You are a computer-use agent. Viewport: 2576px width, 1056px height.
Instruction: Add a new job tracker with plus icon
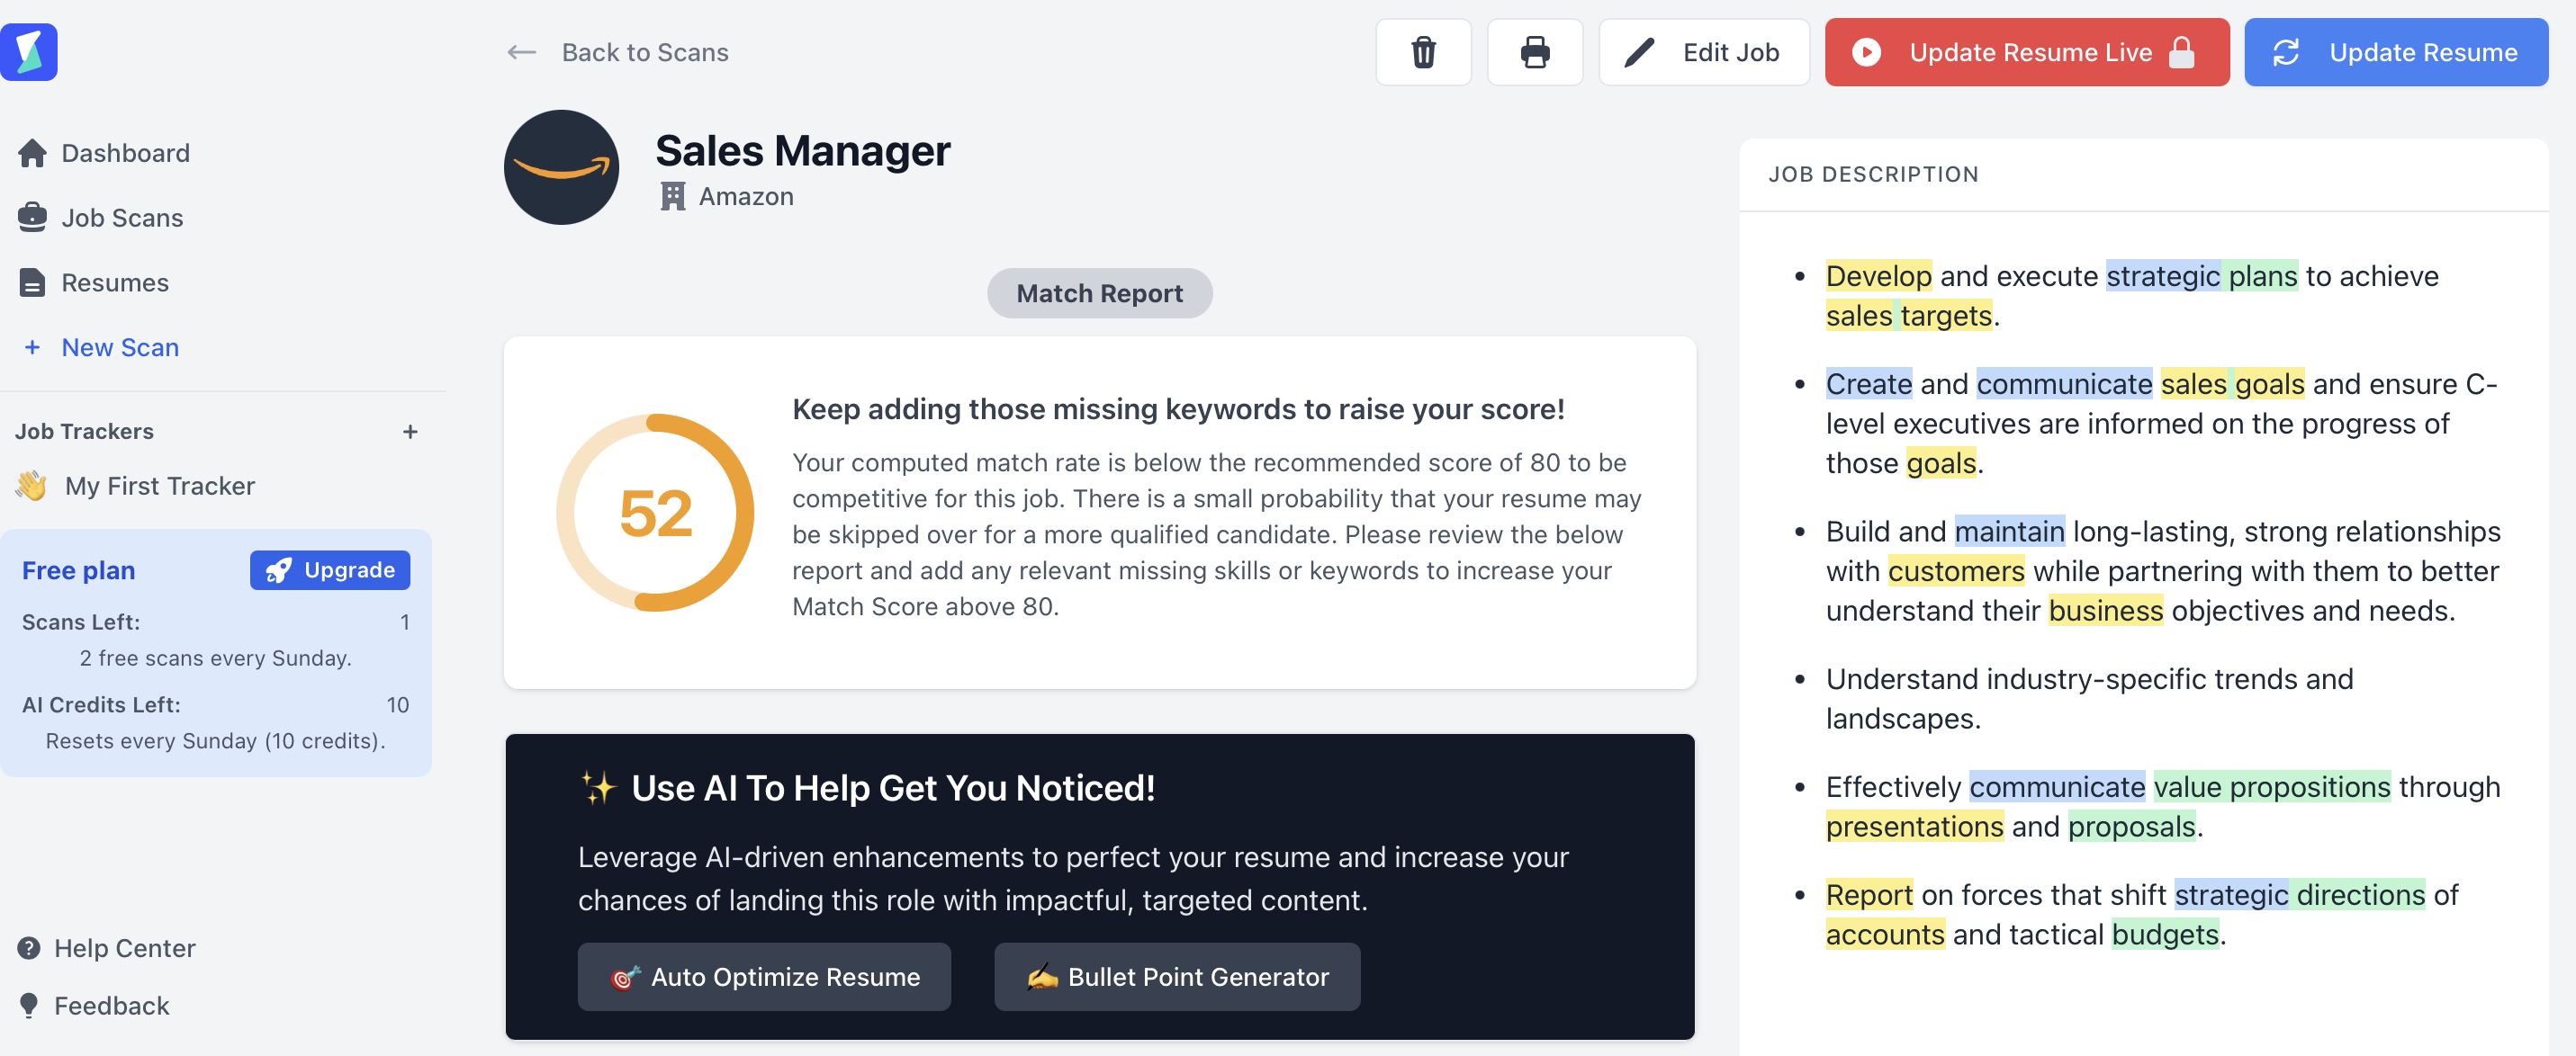click(x=410, y=432)
